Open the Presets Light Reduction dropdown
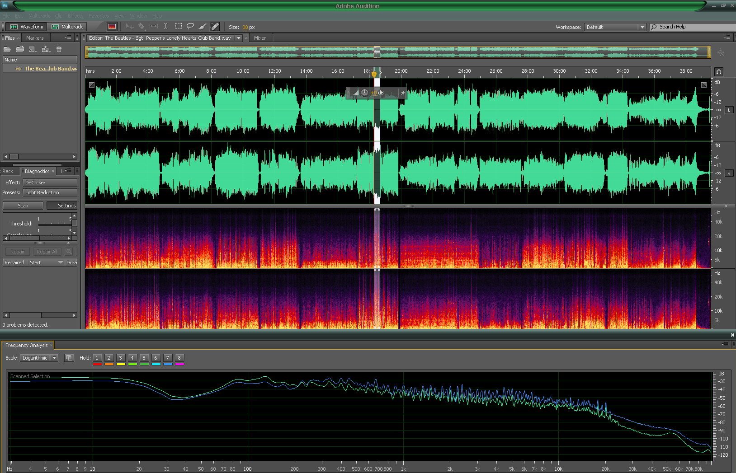736x473 pixels. click(x=50, y=192)
